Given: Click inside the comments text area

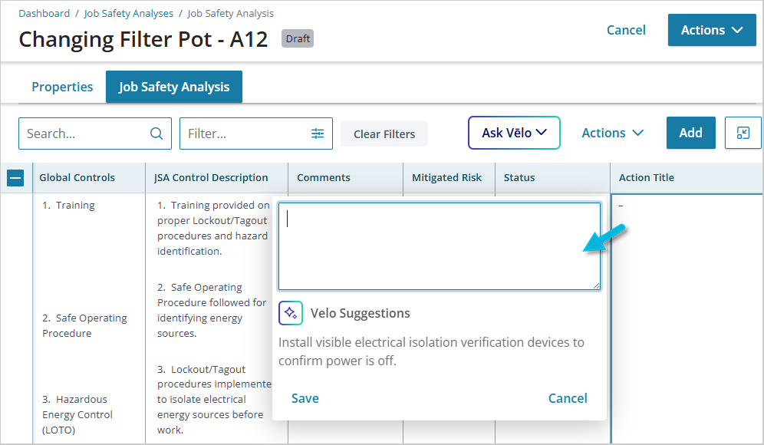Looking at the screenshot, I should click(x=439, y=246).
